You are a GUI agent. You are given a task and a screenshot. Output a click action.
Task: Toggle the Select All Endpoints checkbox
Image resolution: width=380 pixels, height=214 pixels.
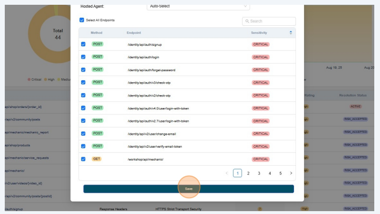(x=82, y=20)
